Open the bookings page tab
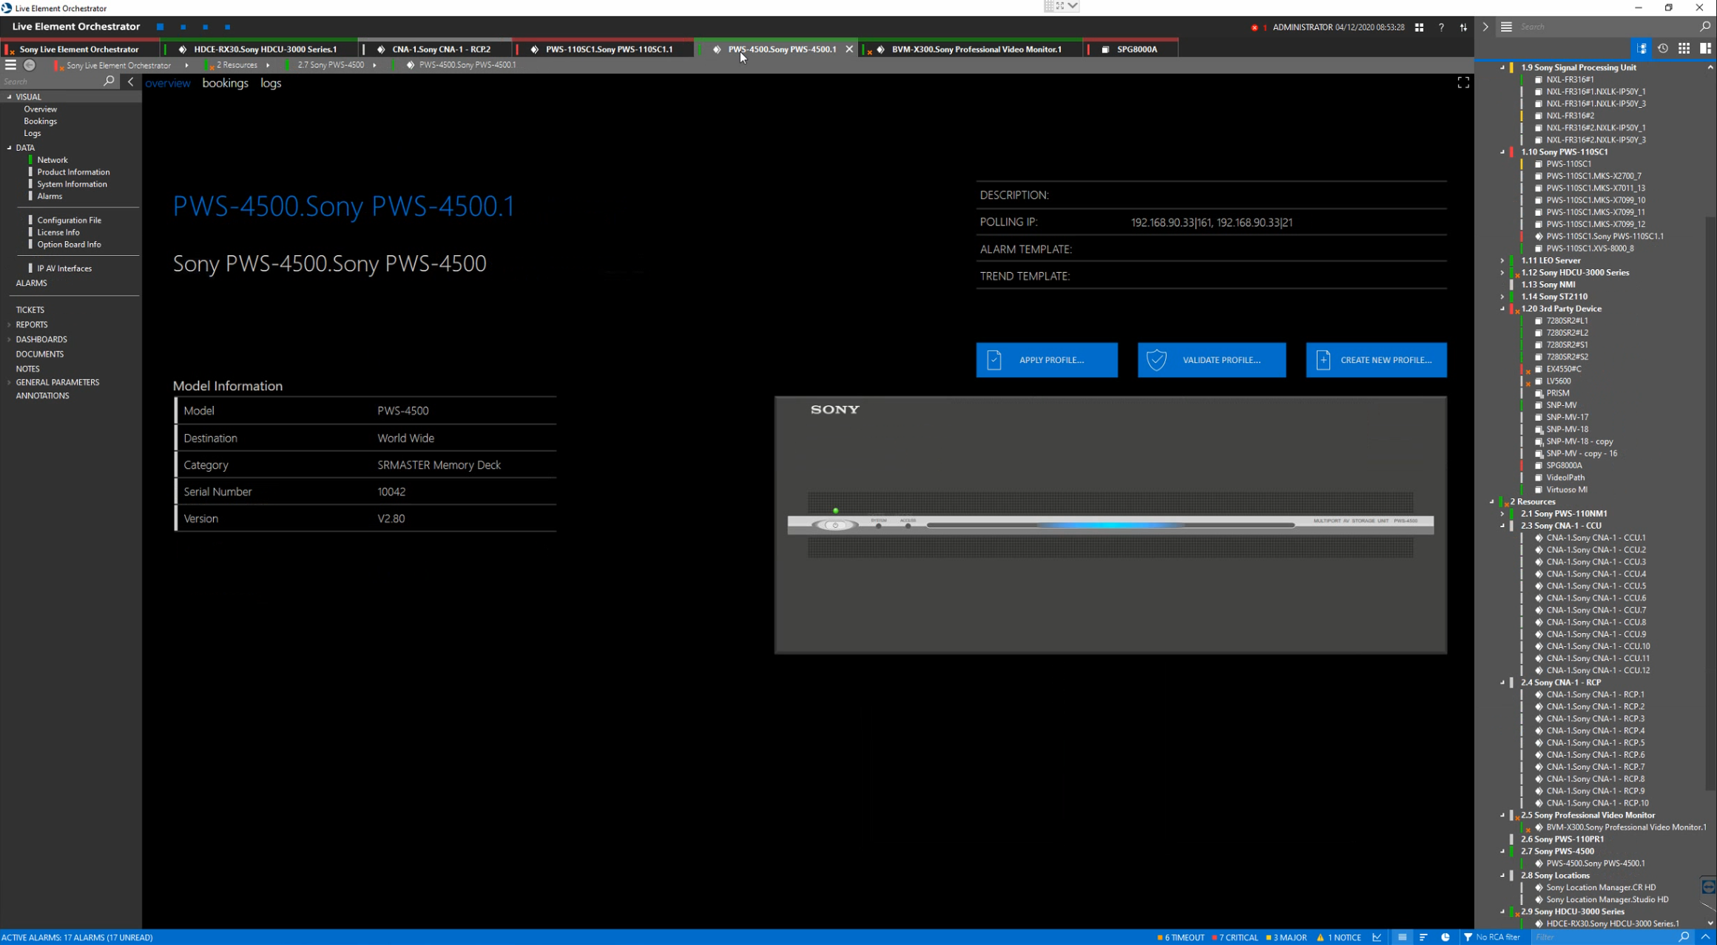Image resolution: width=1717 pixels, height=945 pixels. click(225, 83)
